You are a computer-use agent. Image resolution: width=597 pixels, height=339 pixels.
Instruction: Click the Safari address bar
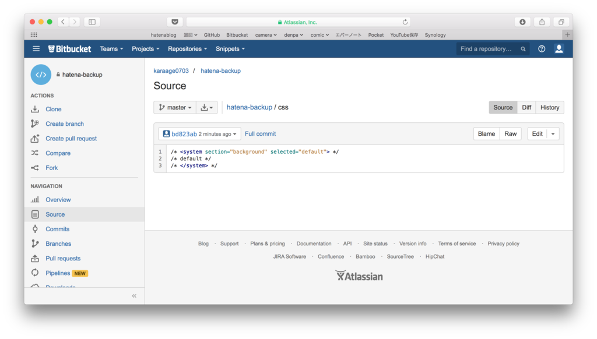point(298,22)
